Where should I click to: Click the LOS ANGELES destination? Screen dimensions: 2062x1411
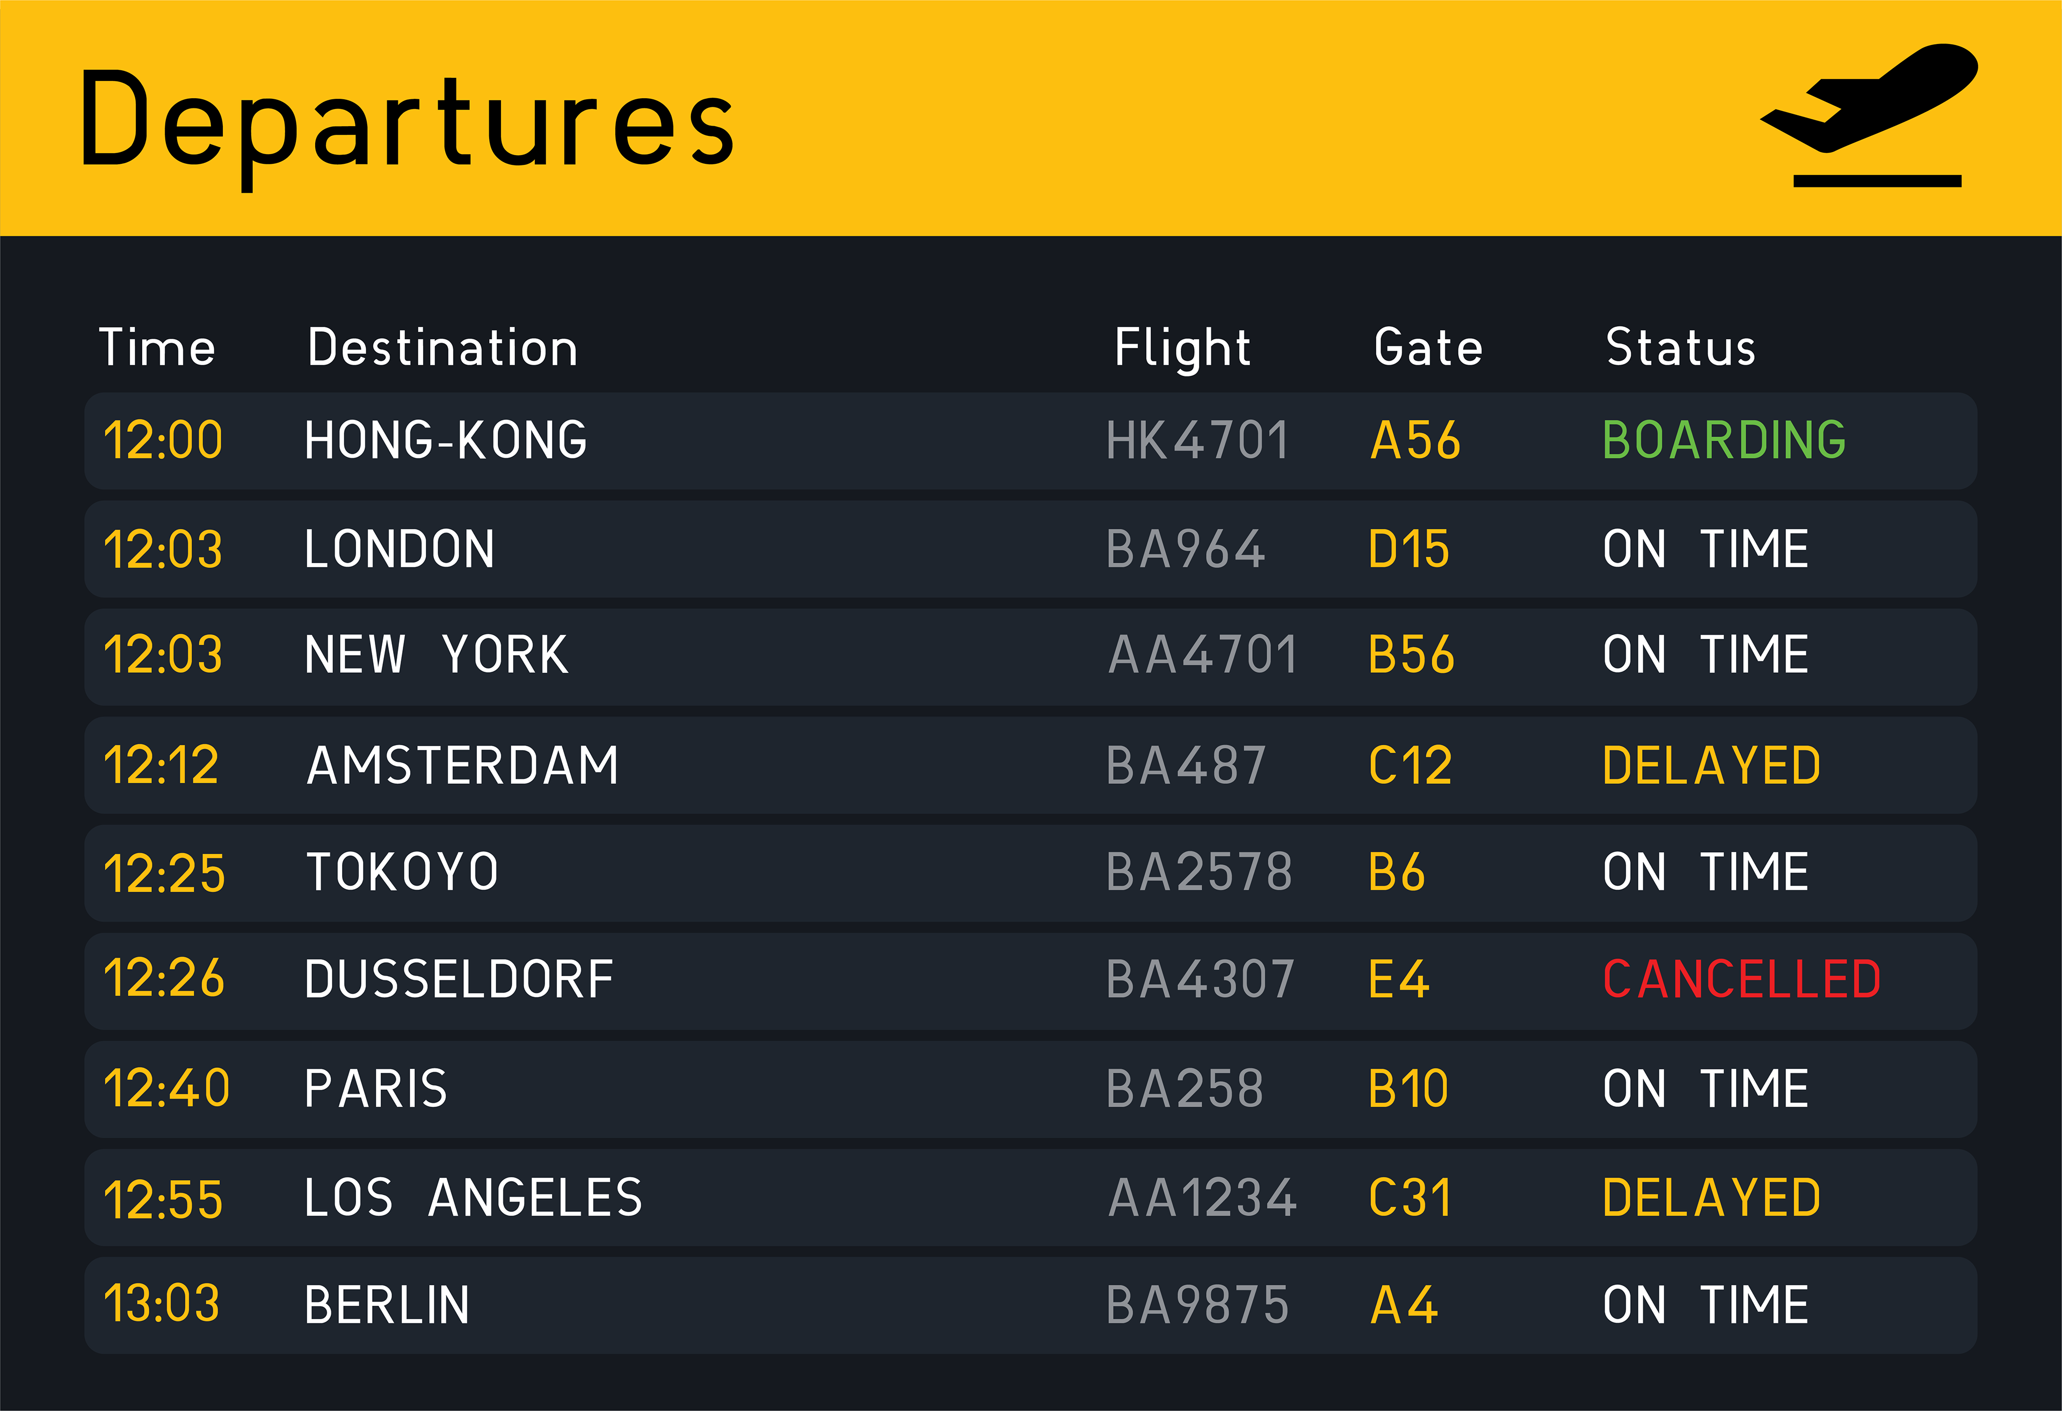point(473,1197)
